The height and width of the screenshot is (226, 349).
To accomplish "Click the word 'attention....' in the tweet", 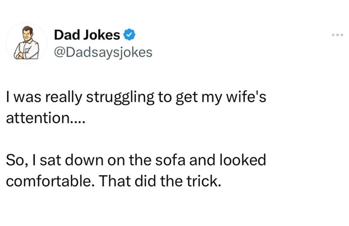I will 46,118.
